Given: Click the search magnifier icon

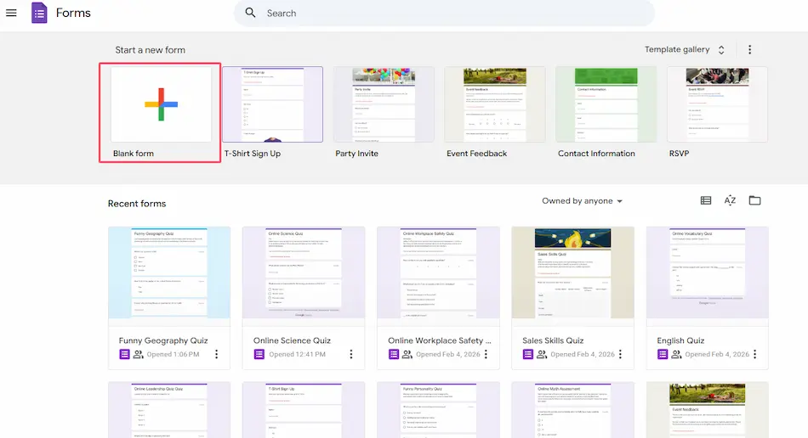Looking at the screenshot, I should [250, 14].
